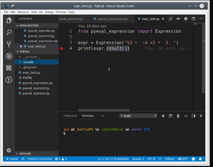Click the Open Changes icon in editor toolbar
This screenshot has height=167, width=213.
click(x=171, y=19)
